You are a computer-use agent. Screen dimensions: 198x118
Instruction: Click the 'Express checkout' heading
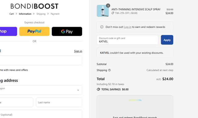(x=34, y=22)
